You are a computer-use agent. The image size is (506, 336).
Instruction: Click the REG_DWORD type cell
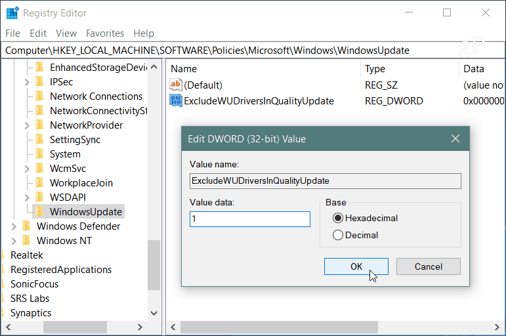(x=394, y=101)
